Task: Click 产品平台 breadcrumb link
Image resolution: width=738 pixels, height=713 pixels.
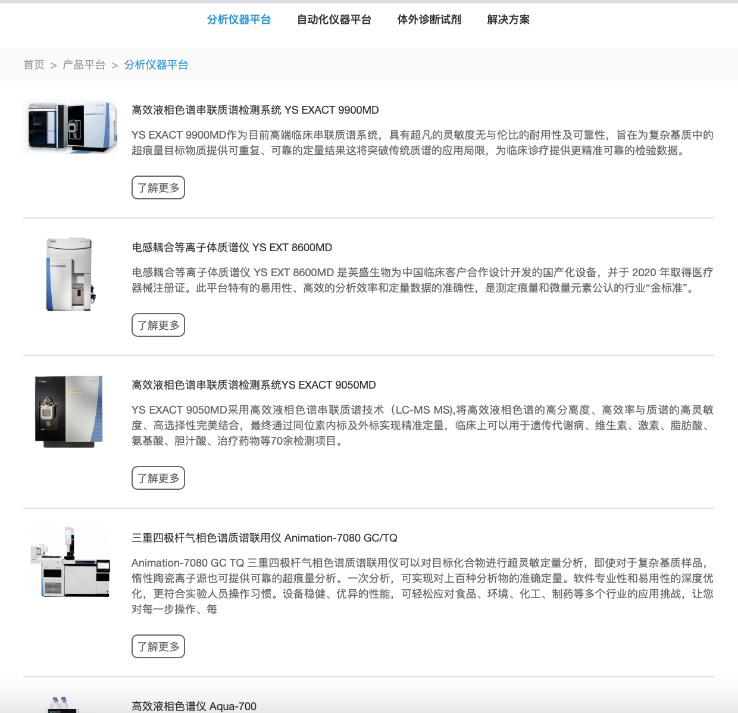Action: pyautogui.click(x=84, y=65)
